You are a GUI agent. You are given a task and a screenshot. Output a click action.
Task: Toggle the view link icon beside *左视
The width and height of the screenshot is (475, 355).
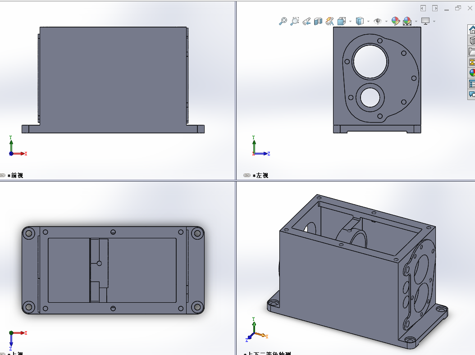[x=247, y=175]
